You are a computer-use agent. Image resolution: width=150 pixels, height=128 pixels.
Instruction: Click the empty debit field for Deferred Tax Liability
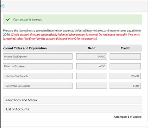point(92,86)
